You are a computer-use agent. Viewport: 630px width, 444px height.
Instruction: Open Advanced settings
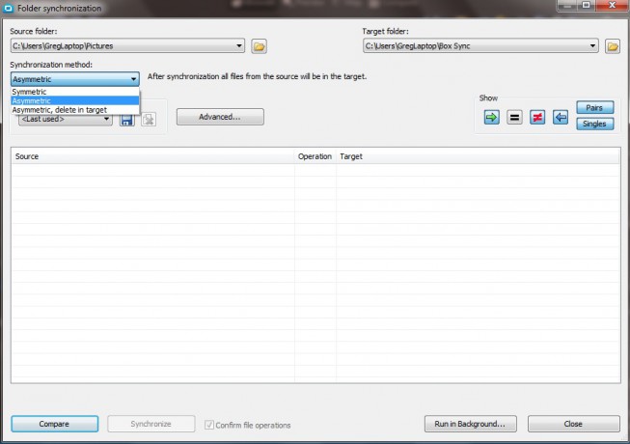220,117
